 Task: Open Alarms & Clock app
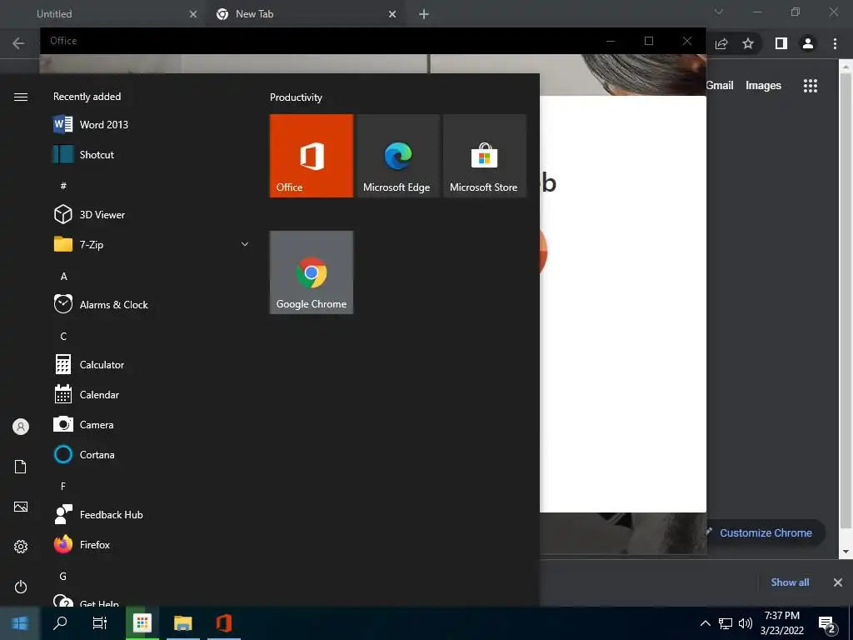pyautogui.click(x=150, y=305)
